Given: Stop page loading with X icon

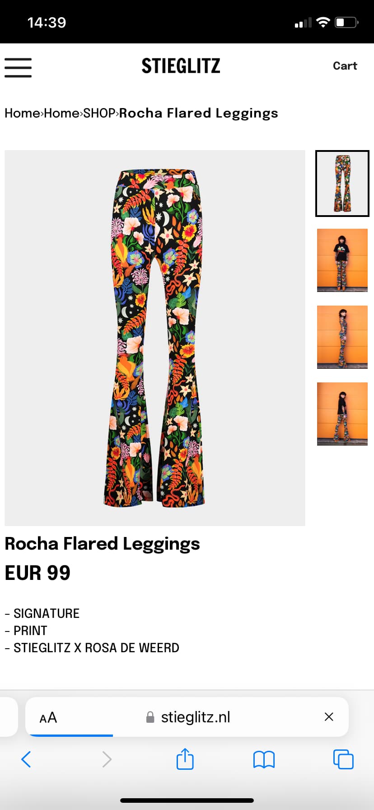Looking at the screenshot, I should [329, 716].
